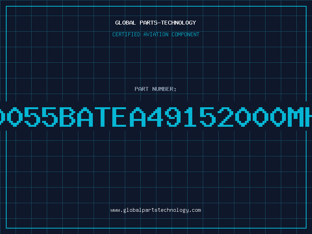The height and width of the screenshot is (234, 312).
Task: Click the large part number 55BATEA49152000
Action: [x=156, y=117]
